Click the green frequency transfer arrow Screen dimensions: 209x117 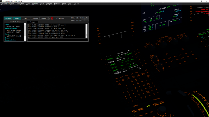148,106
